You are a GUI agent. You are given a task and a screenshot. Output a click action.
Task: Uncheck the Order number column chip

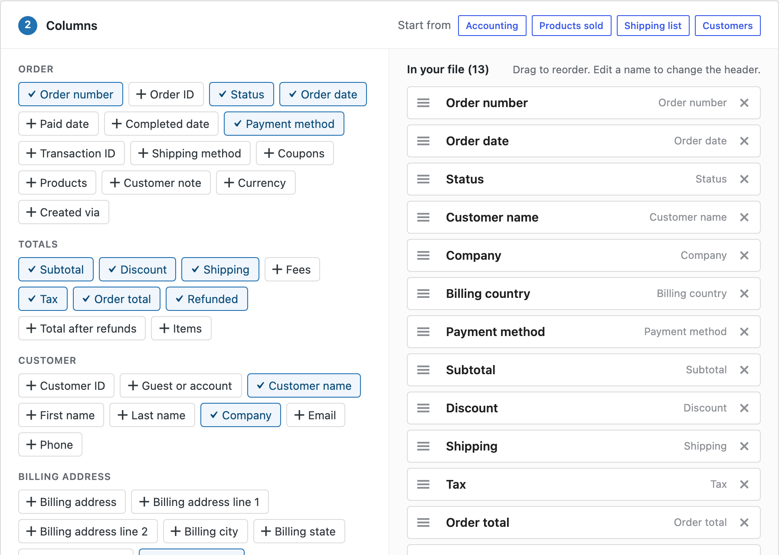tap(71, 94)
